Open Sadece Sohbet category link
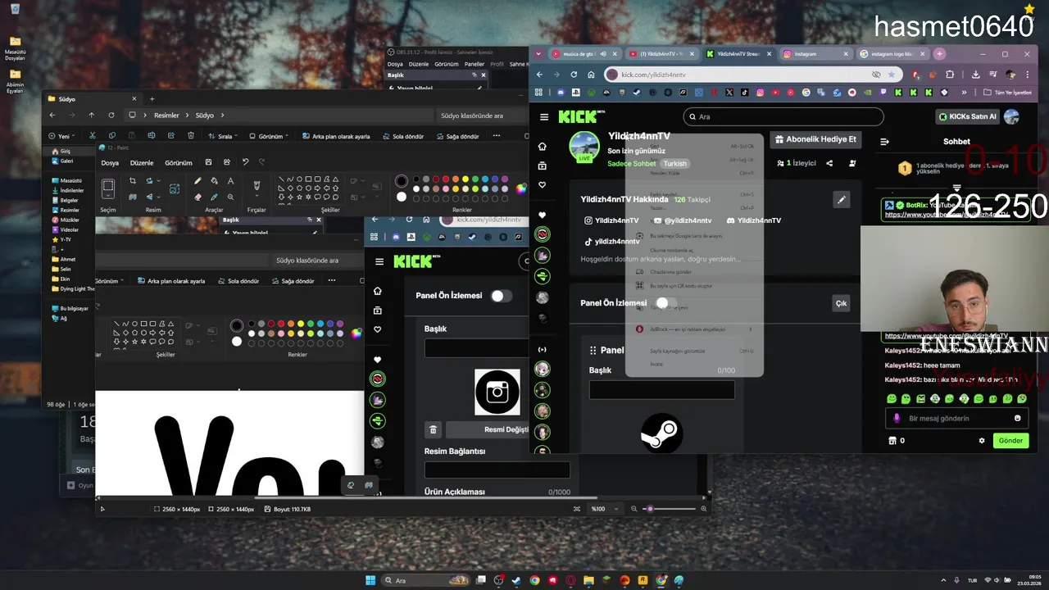This screenshot has height=590, width=1049. (631, 164)
